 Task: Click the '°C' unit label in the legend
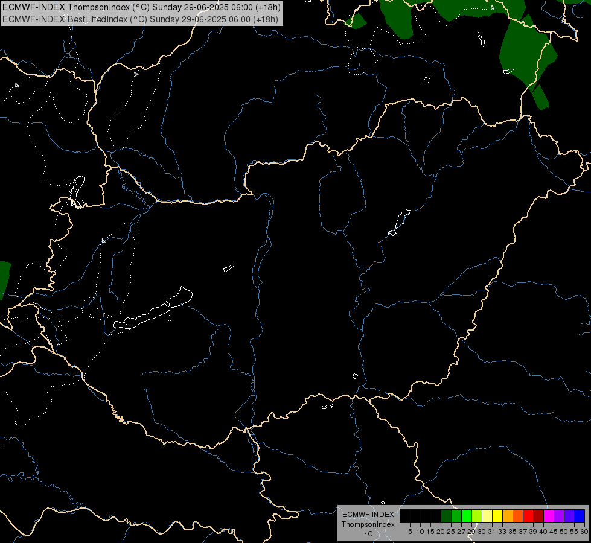tap(369, 534)
